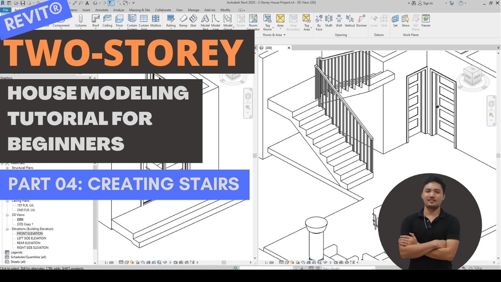Select the Floor tool
The width and height of the screenshot is (501, 282).
pyautogui.click(x=119, y=21)
